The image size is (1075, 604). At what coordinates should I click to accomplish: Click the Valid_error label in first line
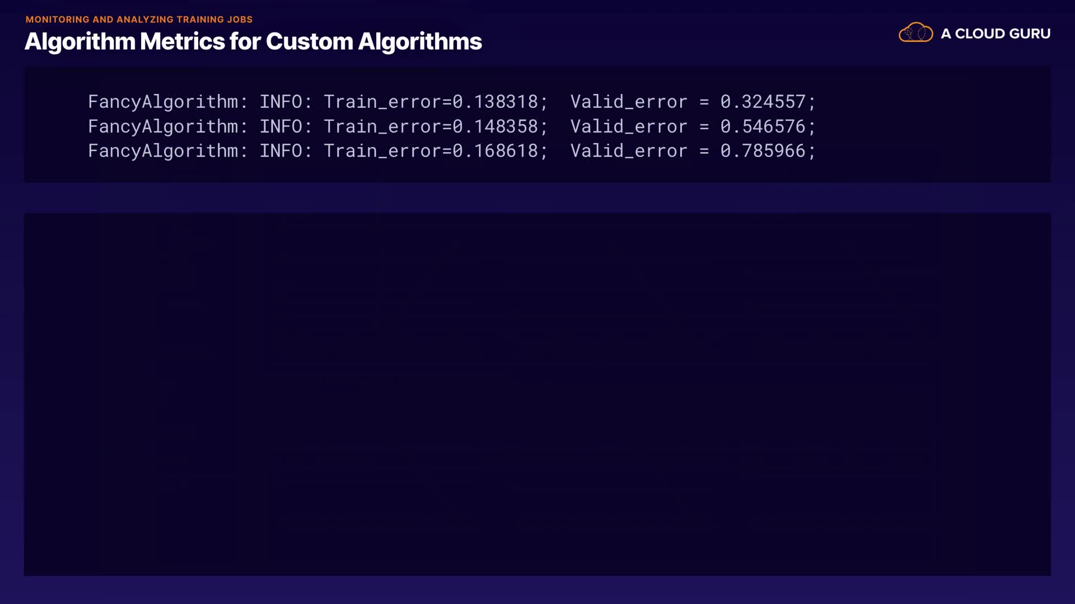628,102
